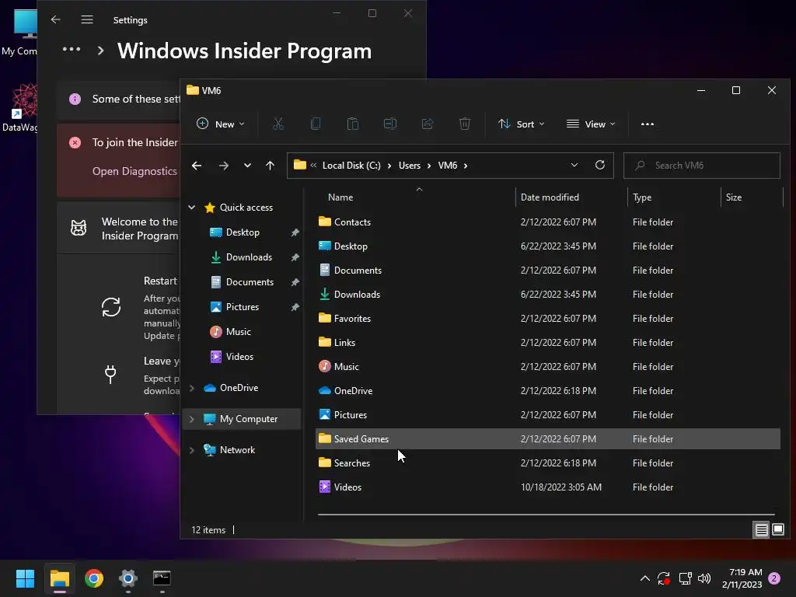Open the terminal app on taskbar

click(162, 578)
